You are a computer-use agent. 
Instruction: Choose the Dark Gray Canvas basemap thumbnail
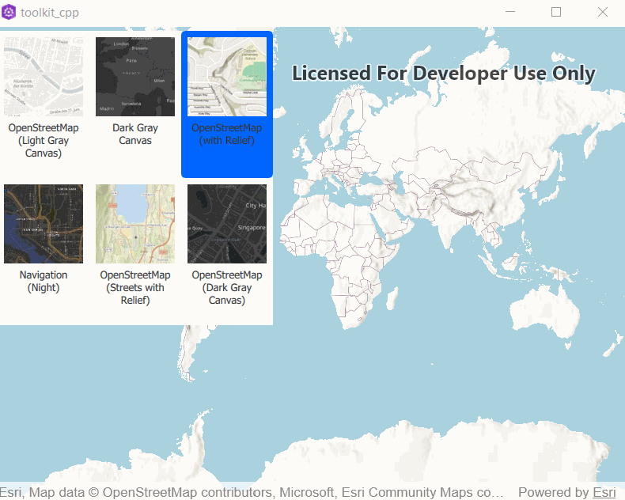pos(135,77)
